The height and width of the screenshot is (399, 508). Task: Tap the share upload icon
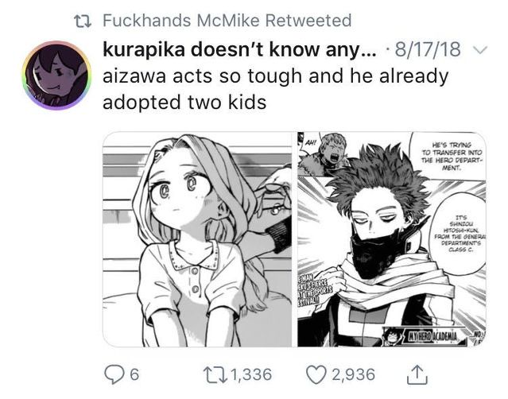(x=417, y=374)
